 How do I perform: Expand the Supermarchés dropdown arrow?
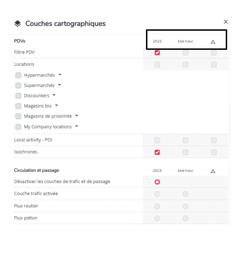59,85
